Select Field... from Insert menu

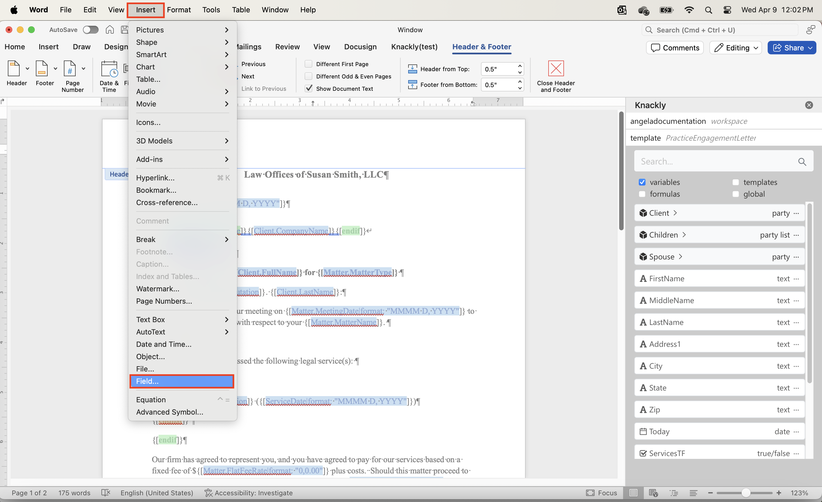pyautogui.click(x=182, y=381)
